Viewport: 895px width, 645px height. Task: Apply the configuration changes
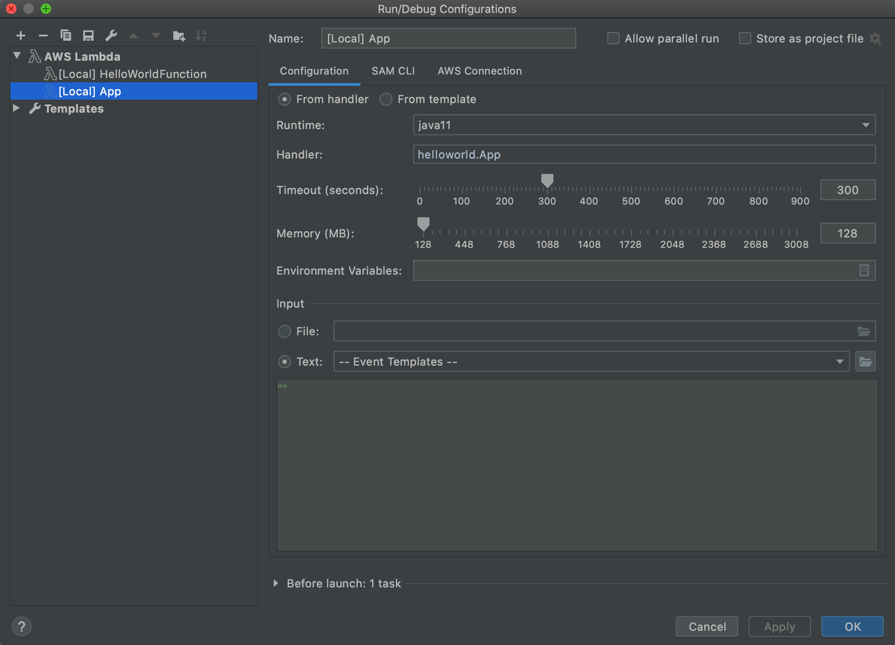[x=779, y=626]
